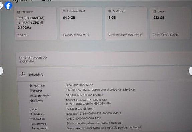Click the Installeret RAM icon
This screenshot has width=192, height=132.
point(64,11)
